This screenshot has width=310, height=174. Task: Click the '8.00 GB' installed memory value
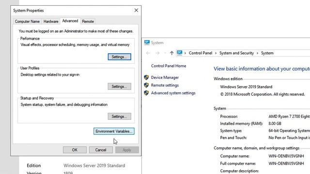[275, 124]
